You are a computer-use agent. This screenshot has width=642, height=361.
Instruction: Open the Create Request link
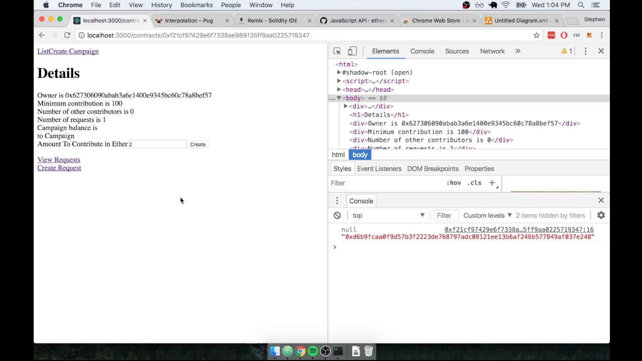59,168
